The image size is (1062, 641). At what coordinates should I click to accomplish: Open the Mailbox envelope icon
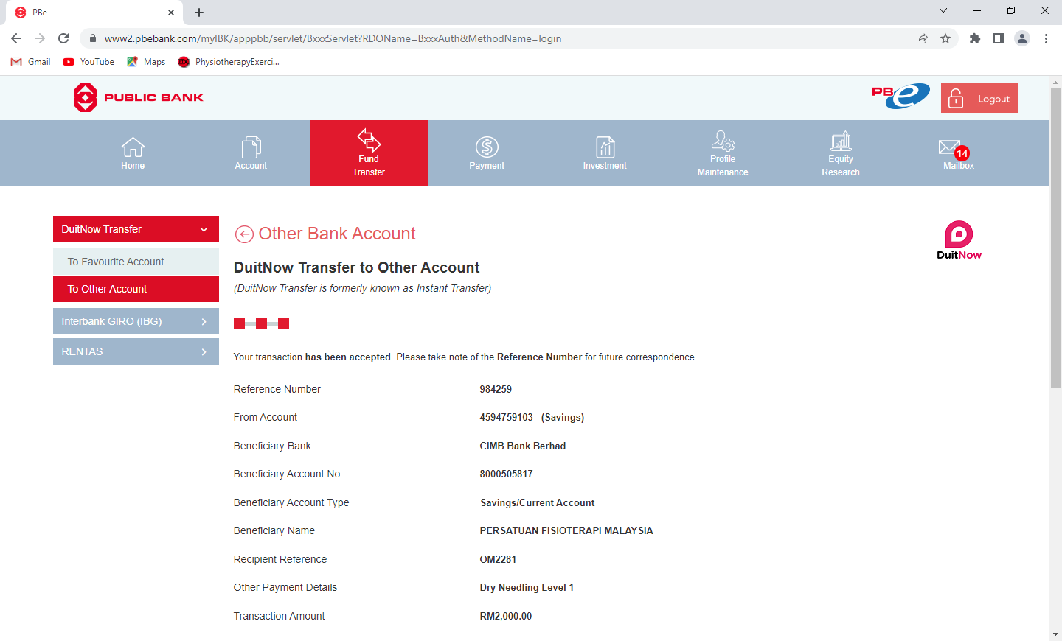(949, 147)
